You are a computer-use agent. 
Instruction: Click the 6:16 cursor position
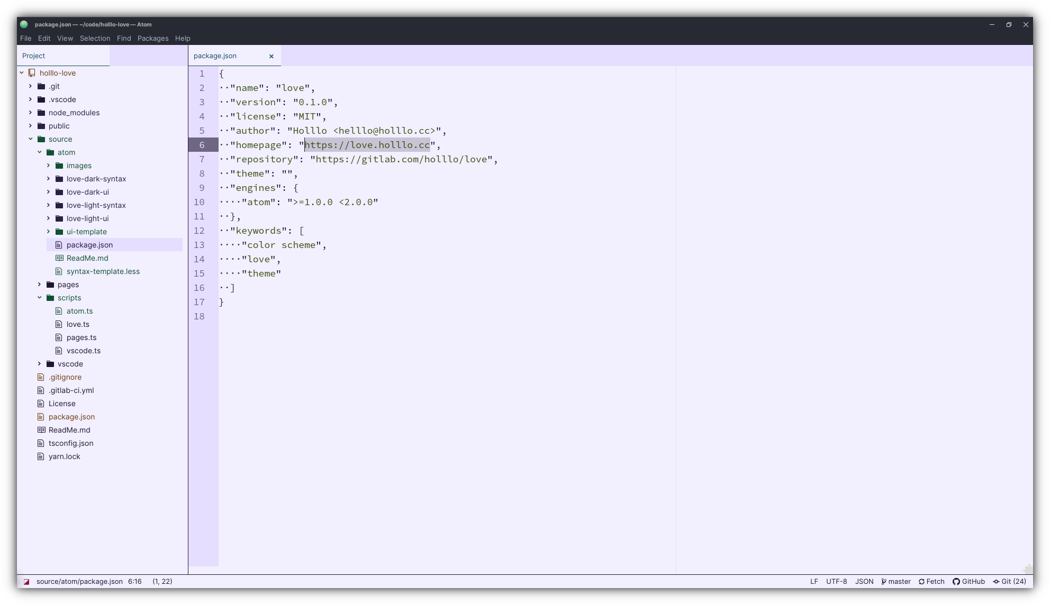pyautogui.click(x=135, y=582)
